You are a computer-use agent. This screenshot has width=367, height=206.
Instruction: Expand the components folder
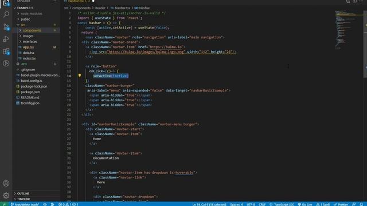pos(36,30)
